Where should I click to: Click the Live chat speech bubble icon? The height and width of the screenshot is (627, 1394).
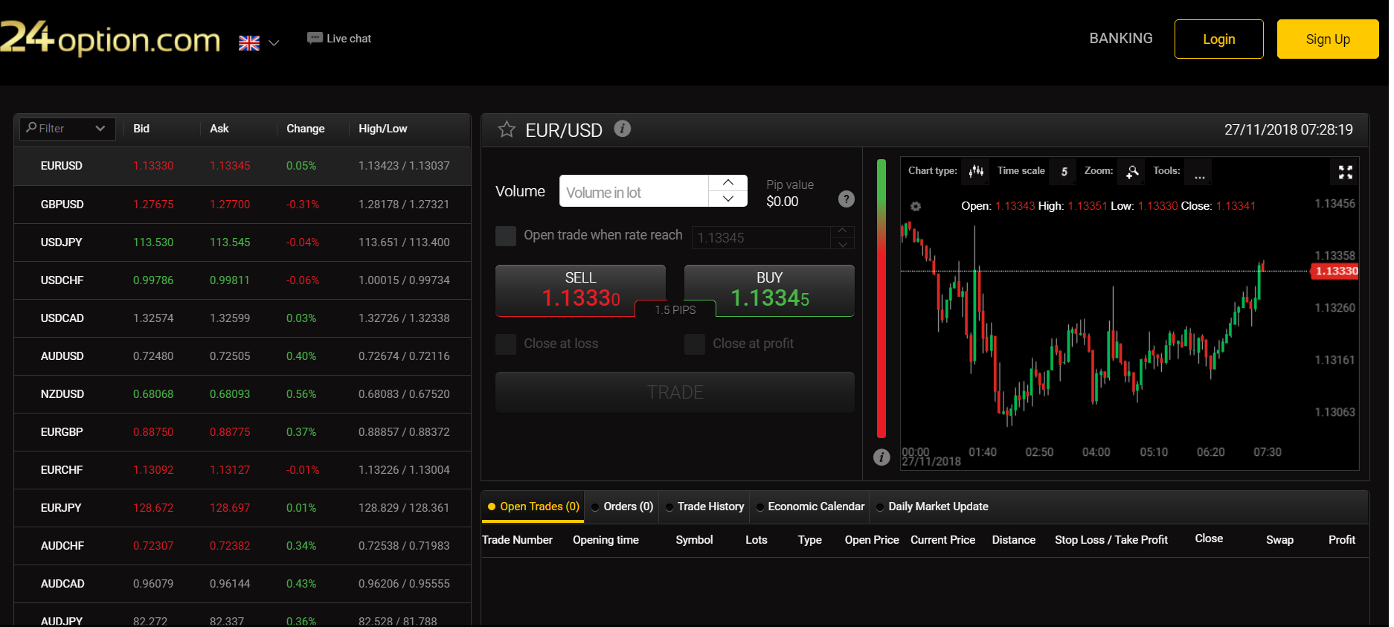pos(315,38)
